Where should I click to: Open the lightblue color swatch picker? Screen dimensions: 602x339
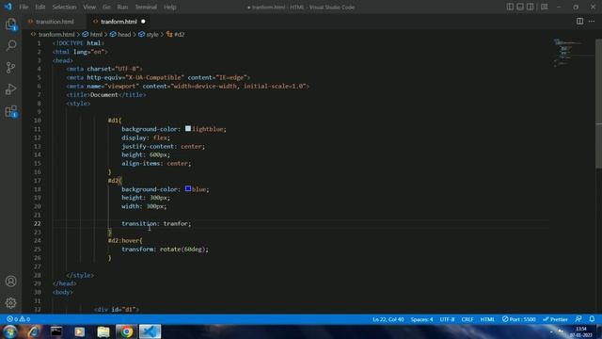tap(188, 129)
